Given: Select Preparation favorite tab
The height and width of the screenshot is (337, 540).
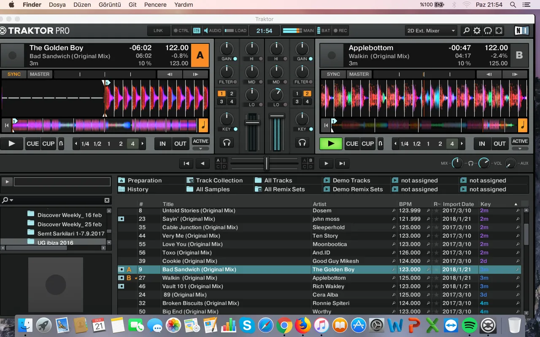Looking at the screenshot, I should pyautogui.click(x=145, y=180).
